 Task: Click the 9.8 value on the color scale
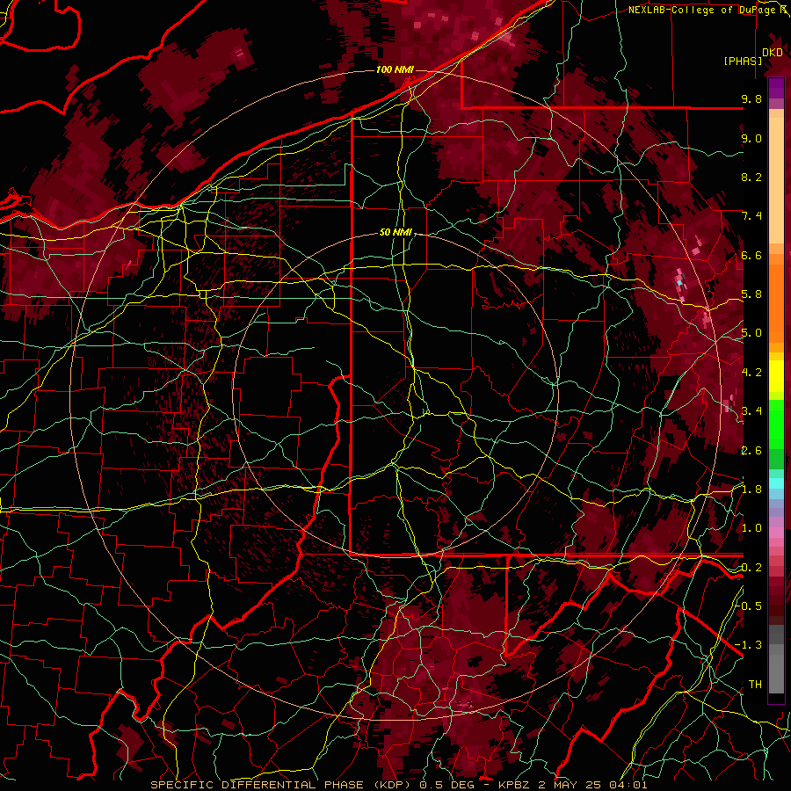point(751,98)
